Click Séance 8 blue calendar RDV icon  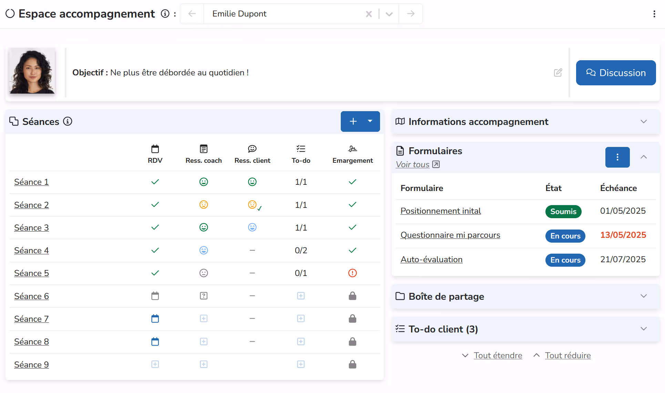pos(155,341)
